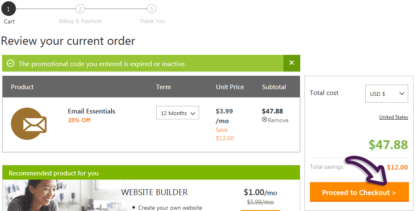Click the 20% Off label
Image resolution: width=417 pixels, height=211 pixels.
pyautogui.click(x=79, y=120)
